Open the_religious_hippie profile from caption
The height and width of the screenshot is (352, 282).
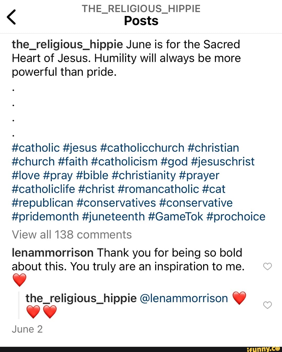click(x=67, y=44)
